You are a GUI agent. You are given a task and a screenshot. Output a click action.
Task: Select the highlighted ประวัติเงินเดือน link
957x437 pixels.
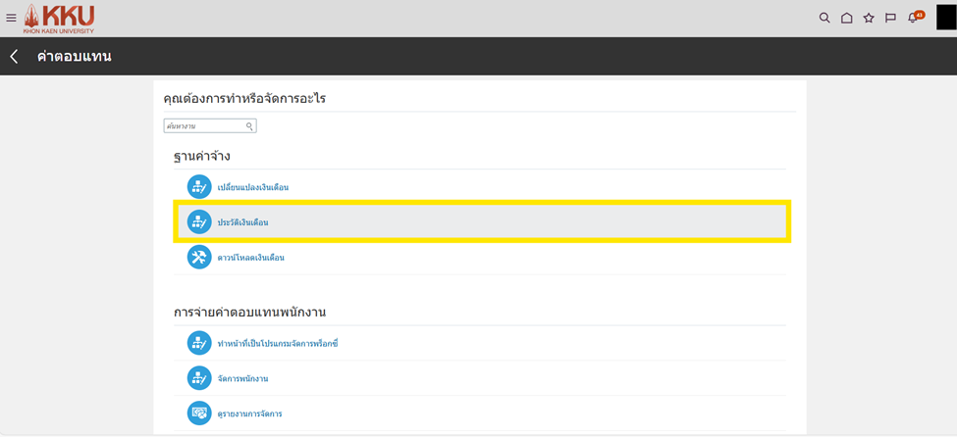pos(242,222)
